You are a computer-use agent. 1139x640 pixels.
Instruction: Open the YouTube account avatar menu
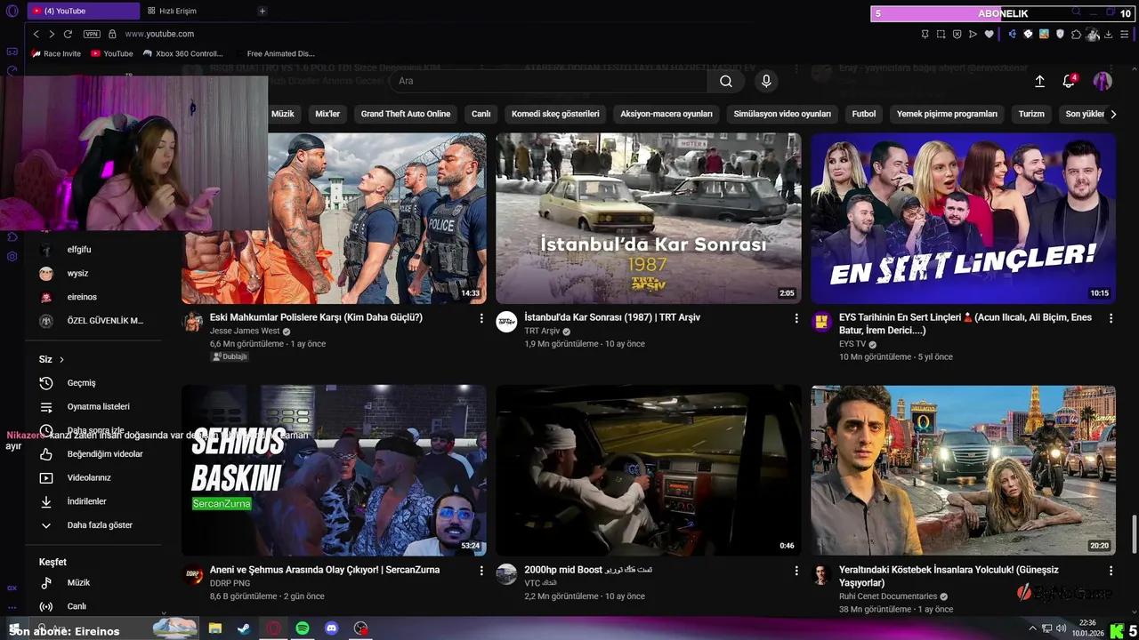point(1103,81)
